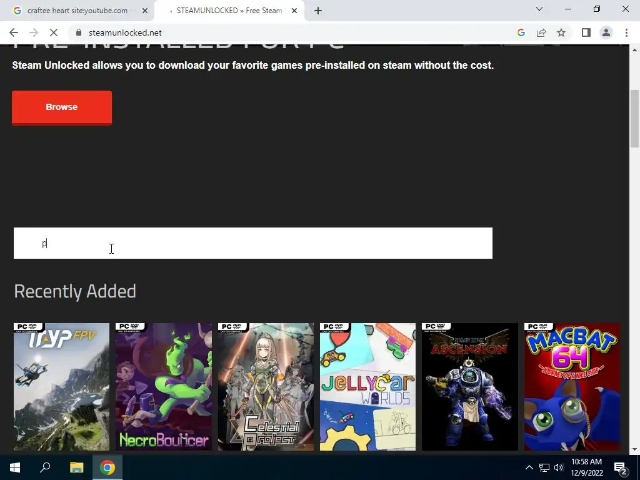Click the padlock site info icon
Screen dimensions: 640x480
[x=79, y=32]
